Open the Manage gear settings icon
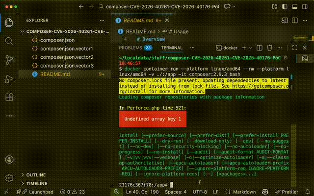The width and height of the screenshot is (314, 196). click(9, 177)
